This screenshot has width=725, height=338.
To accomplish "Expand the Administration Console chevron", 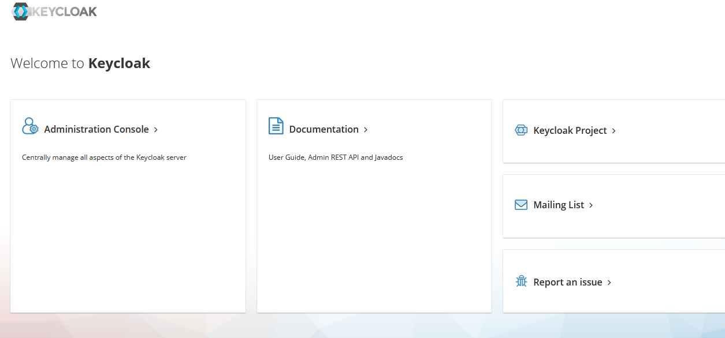I will tap(155, 130).
